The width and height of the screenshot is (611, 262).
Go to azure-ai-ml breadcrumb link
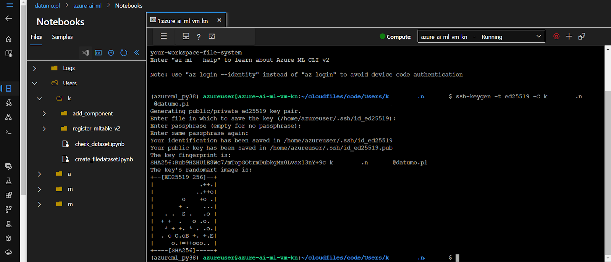coord(87,5)
